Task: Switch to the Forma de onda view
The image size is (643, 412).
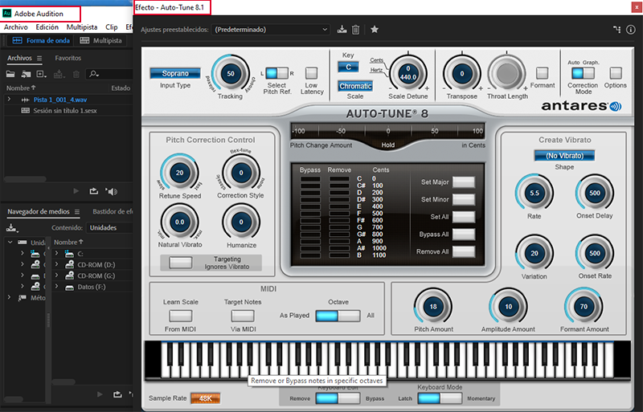Action: click(41, 40)
